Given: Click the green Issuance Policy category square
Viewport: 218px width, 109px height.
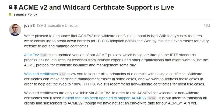Looking at the screenshot, I should (x=10, y=14).
